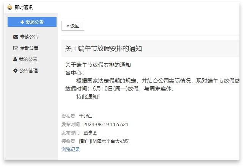Click the 发布部门 label

click(x=71, y=133)
